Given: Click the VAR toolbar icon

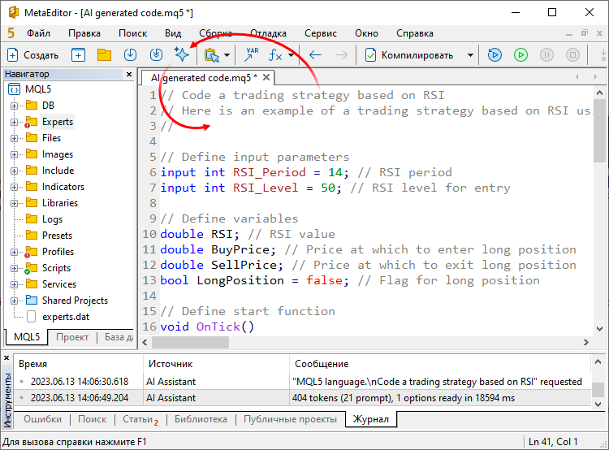Looking at the screenshot, I should coord(252,55).
